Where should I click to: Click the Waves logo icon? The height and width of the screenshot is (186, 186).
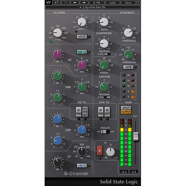click(x=48, y=3)
